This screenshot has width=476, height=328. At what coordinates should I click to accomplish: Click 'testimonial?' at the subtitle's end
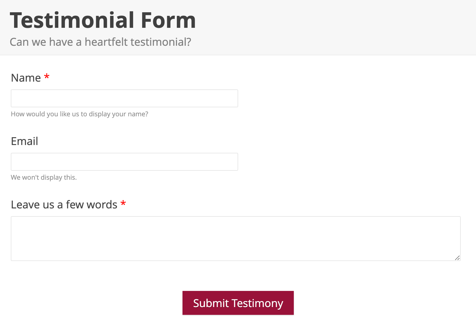point(161,42)
